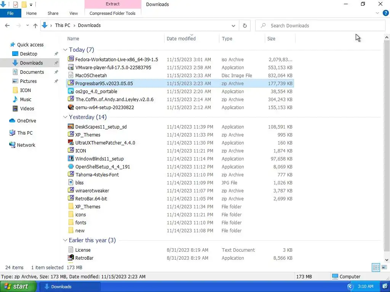The image size is (390, 292).
Task: Click in the Search Downloads field
Action: pyautogui.click(x=320, y=25)
